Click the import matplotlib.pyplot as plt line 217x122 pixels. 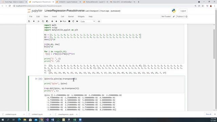pyautogui.click(x=61, y=30)
